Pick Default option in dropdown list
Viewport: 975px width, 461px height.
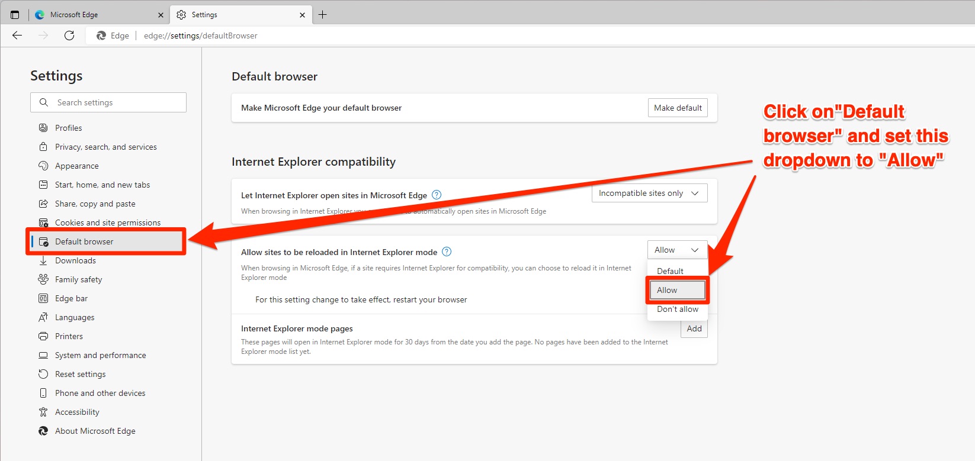tap(670, 271)
